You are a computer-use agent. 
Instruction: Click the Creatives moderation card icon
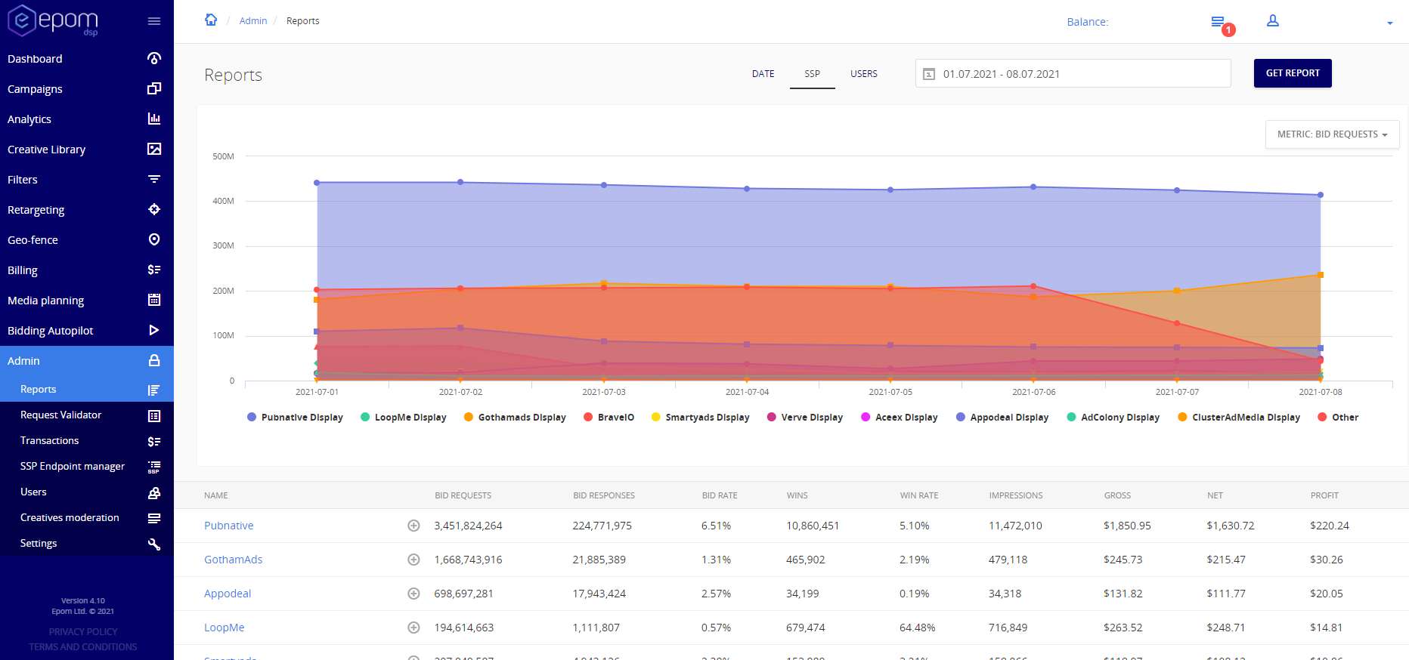(x=154, y=518)
